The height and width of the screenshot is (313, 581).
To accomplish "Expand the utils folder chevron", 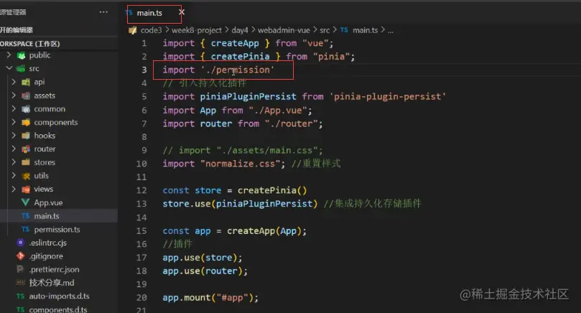I will point(14,175).
